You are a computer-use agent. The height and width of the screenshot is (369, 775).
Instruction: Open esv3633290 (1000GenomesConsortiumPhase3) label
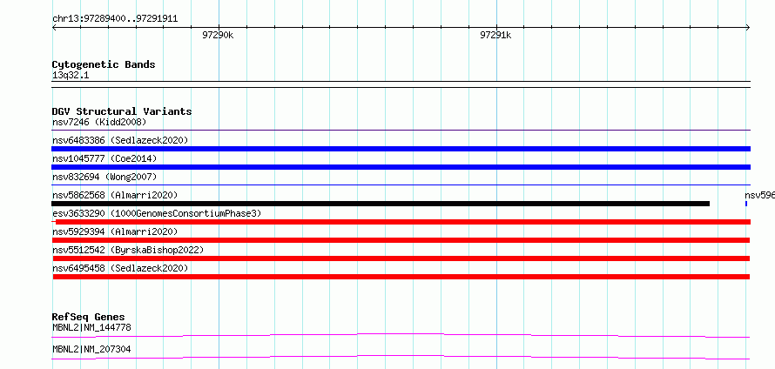coord(157,213)
